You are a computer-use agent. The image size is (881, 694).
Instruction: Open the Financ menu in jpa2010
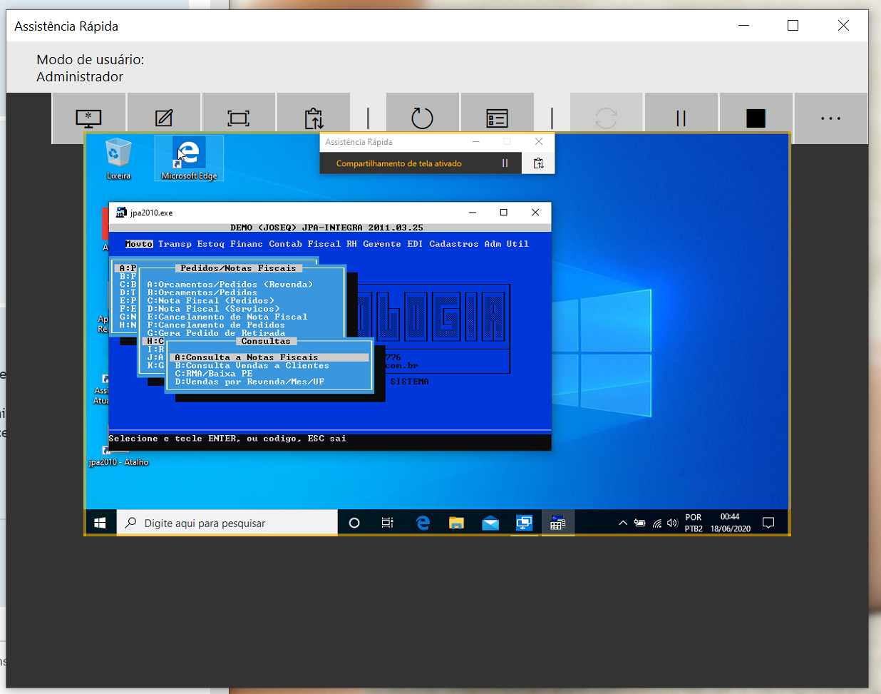(246, 244)
